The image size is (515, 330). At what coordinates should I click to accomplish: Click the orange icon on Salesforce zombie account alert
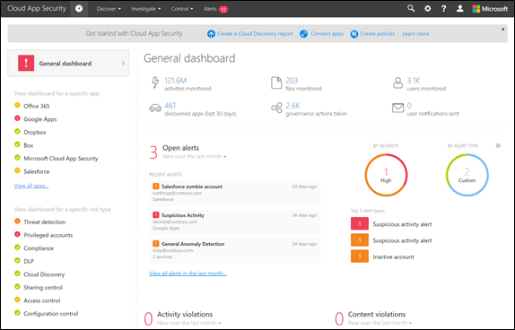click(x=156, y=187)
